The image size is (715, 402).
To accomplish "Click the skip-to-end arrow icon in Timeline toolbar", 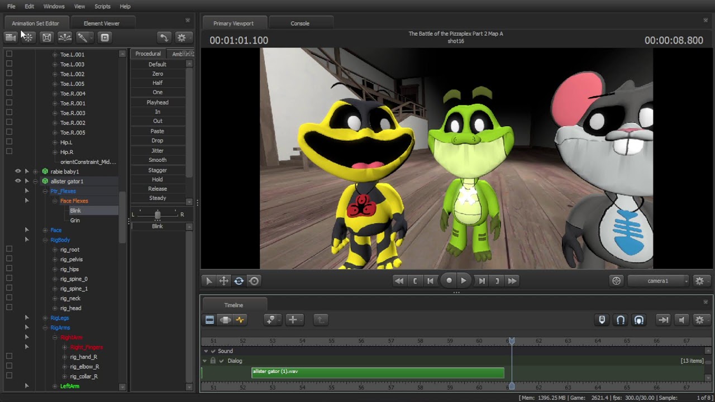I will pyautogui.click(x=663, y=320).
